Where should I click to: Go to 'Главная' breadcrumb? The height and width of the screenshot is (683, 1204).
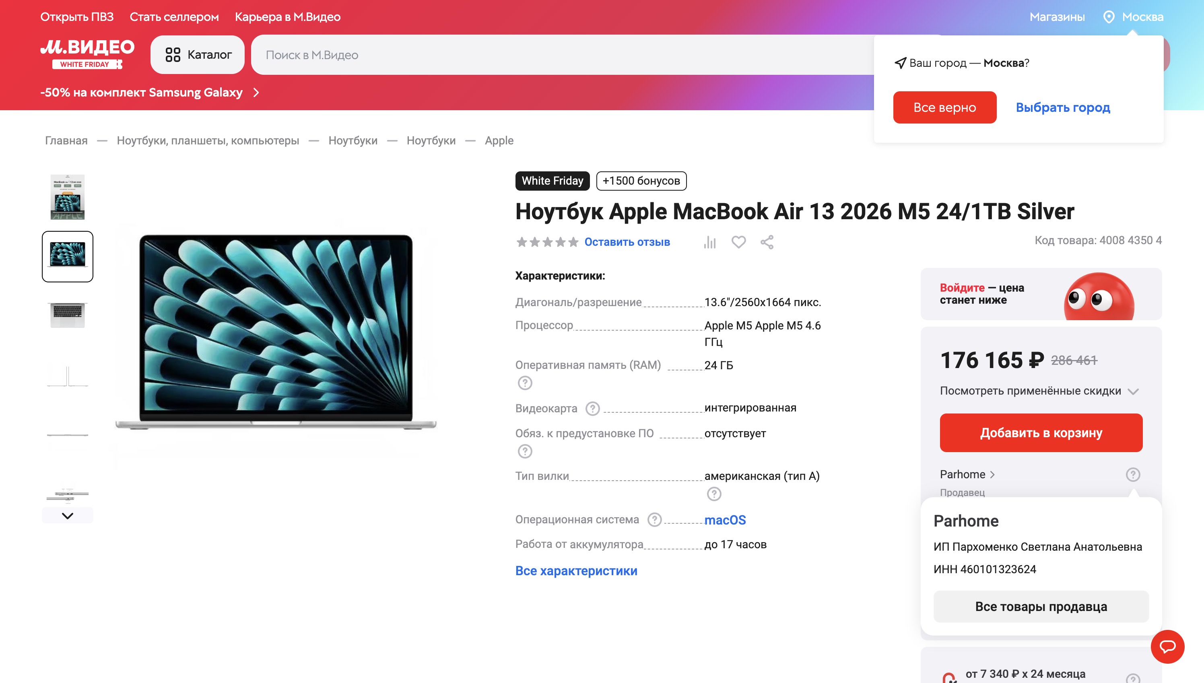(x=66, y=140)
